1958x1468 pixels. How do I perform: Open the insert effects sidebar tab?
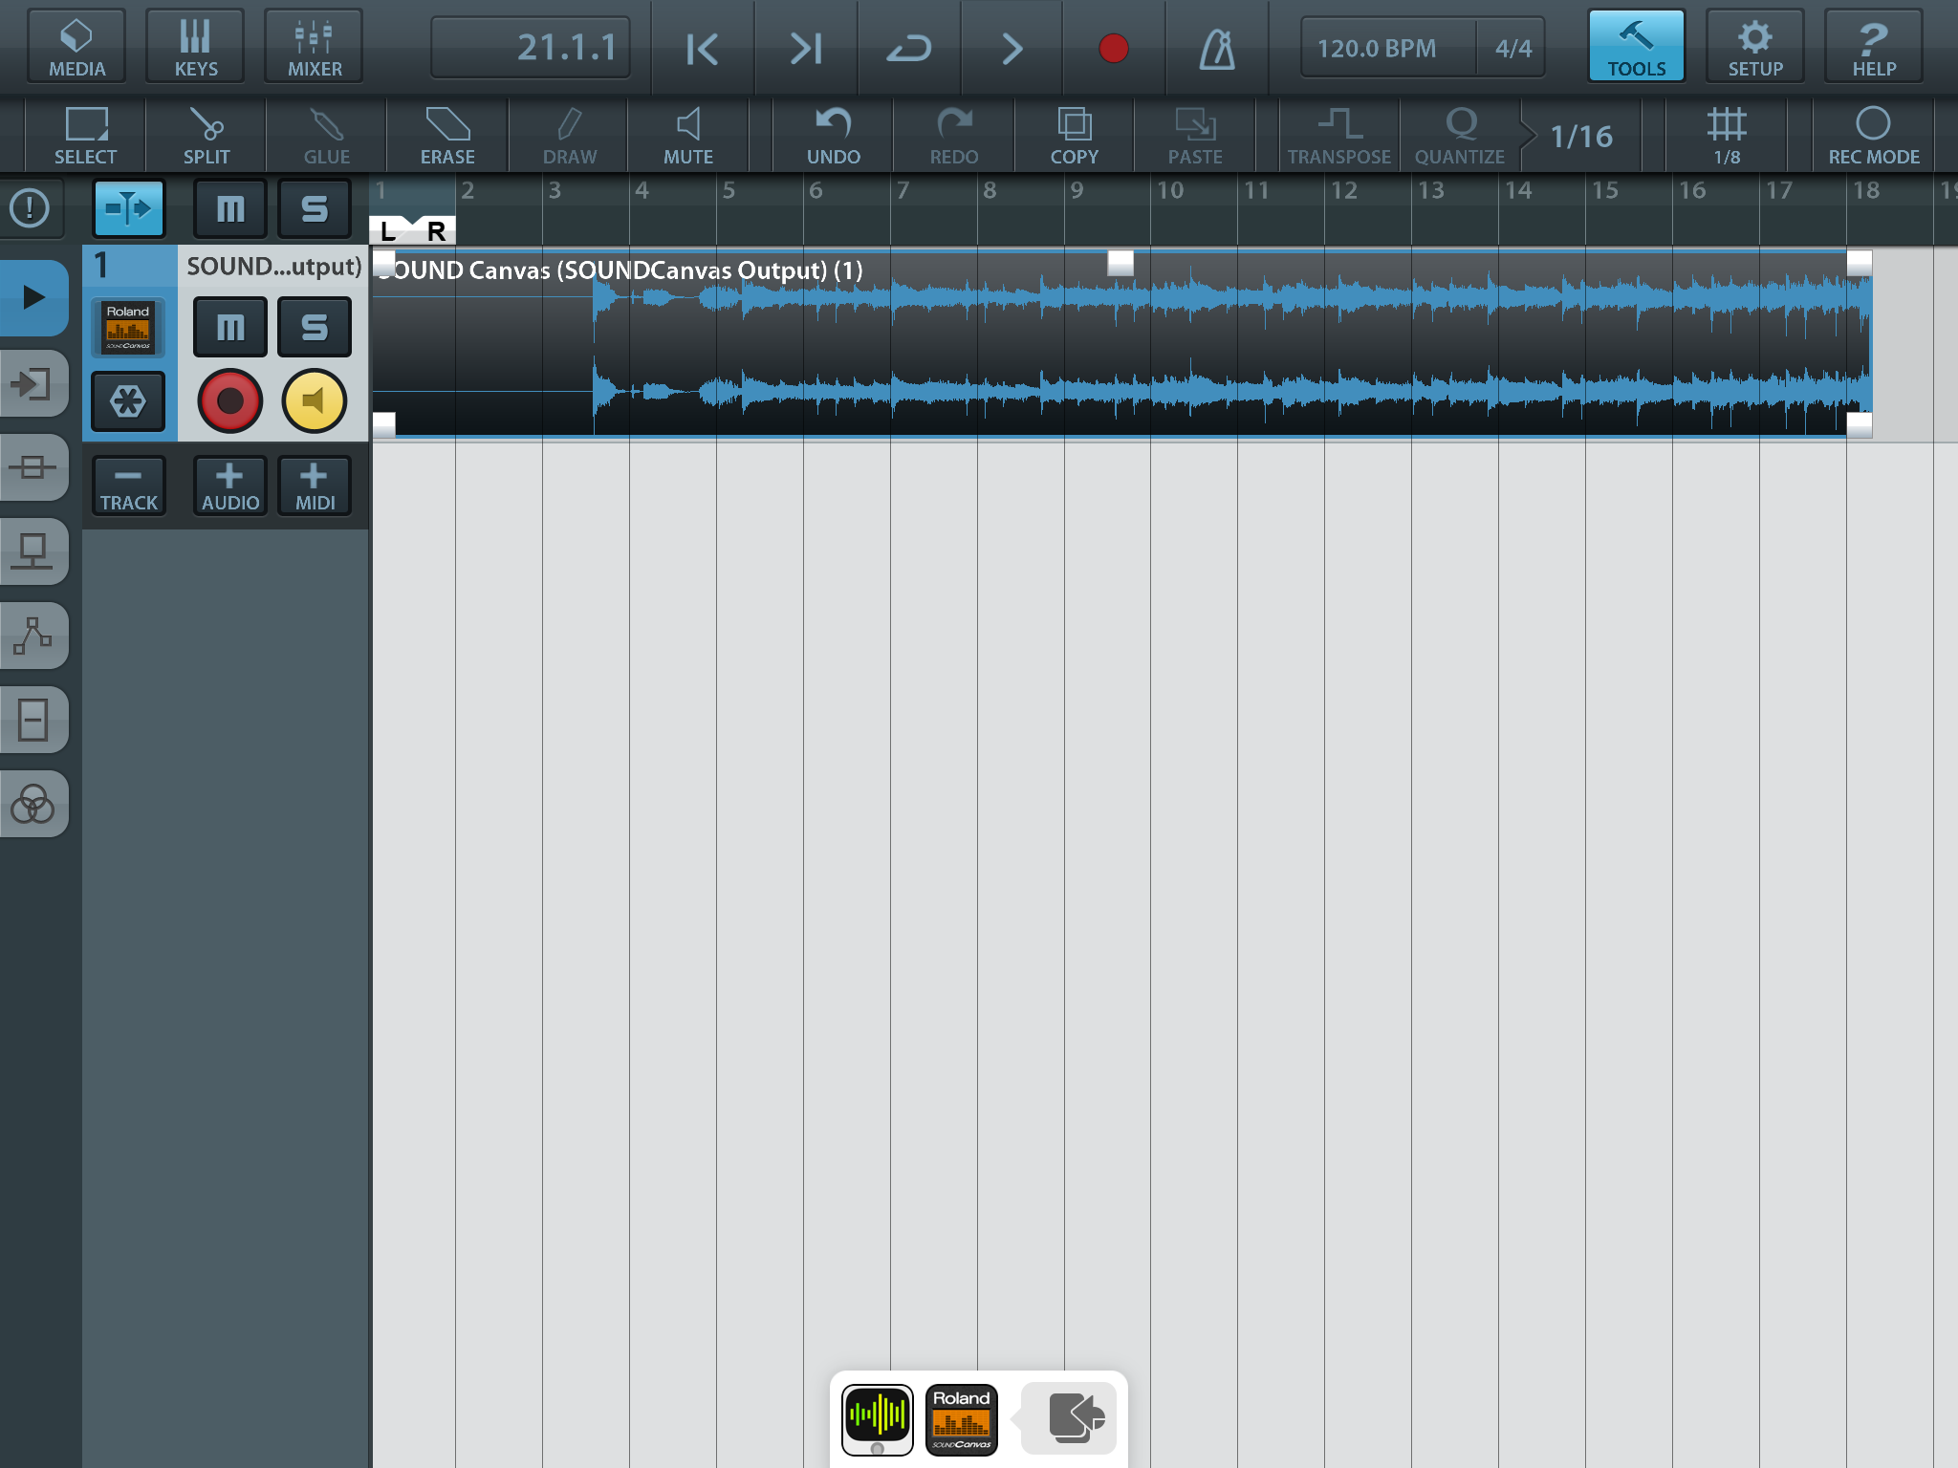(x=33, y=467)
